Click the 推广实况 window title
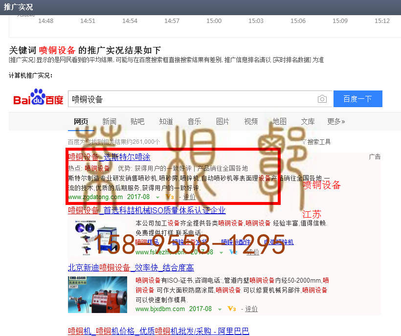This screenshot has height=336, width=401. click(18, 7)
